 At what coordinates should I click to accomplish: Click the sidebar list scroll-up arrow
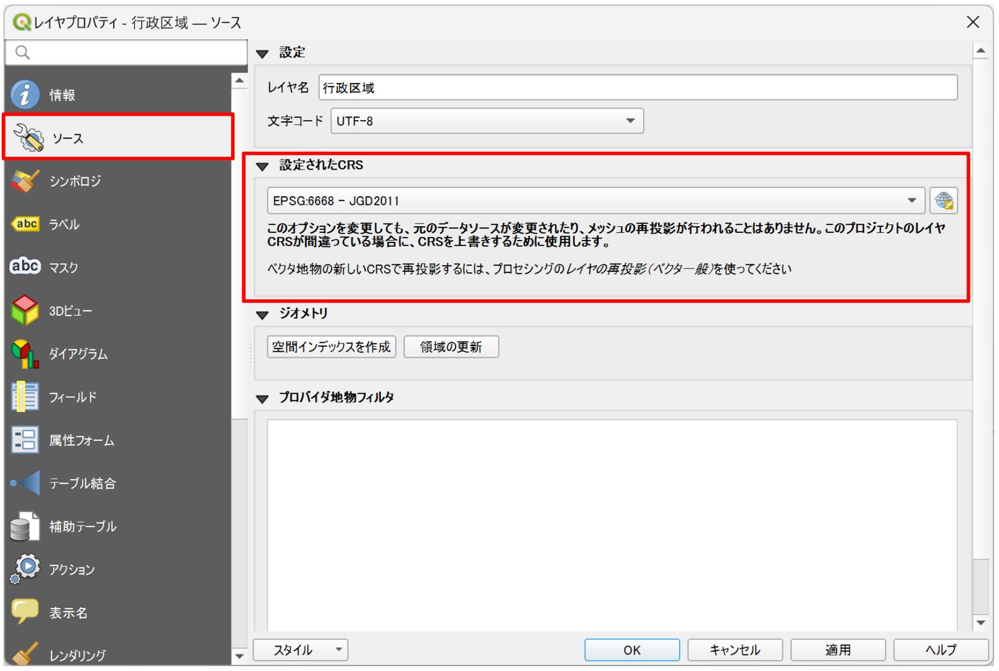click(240, 81)
